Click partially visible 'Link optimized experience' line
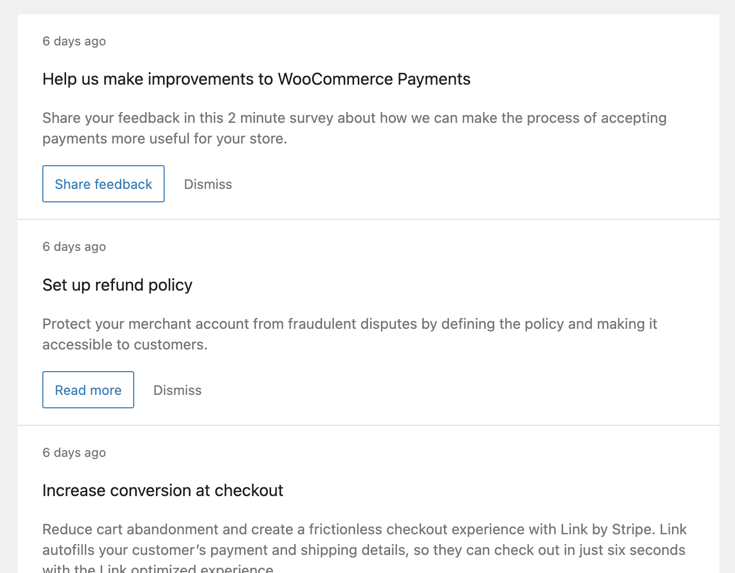The height and width of the screenshot is (573, 735). point(158,569)
